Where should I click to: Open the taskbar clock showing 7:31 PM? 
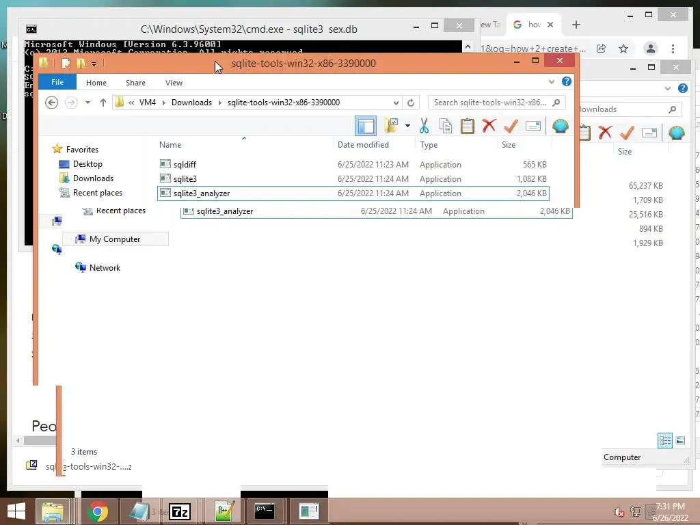pos(670,512)
